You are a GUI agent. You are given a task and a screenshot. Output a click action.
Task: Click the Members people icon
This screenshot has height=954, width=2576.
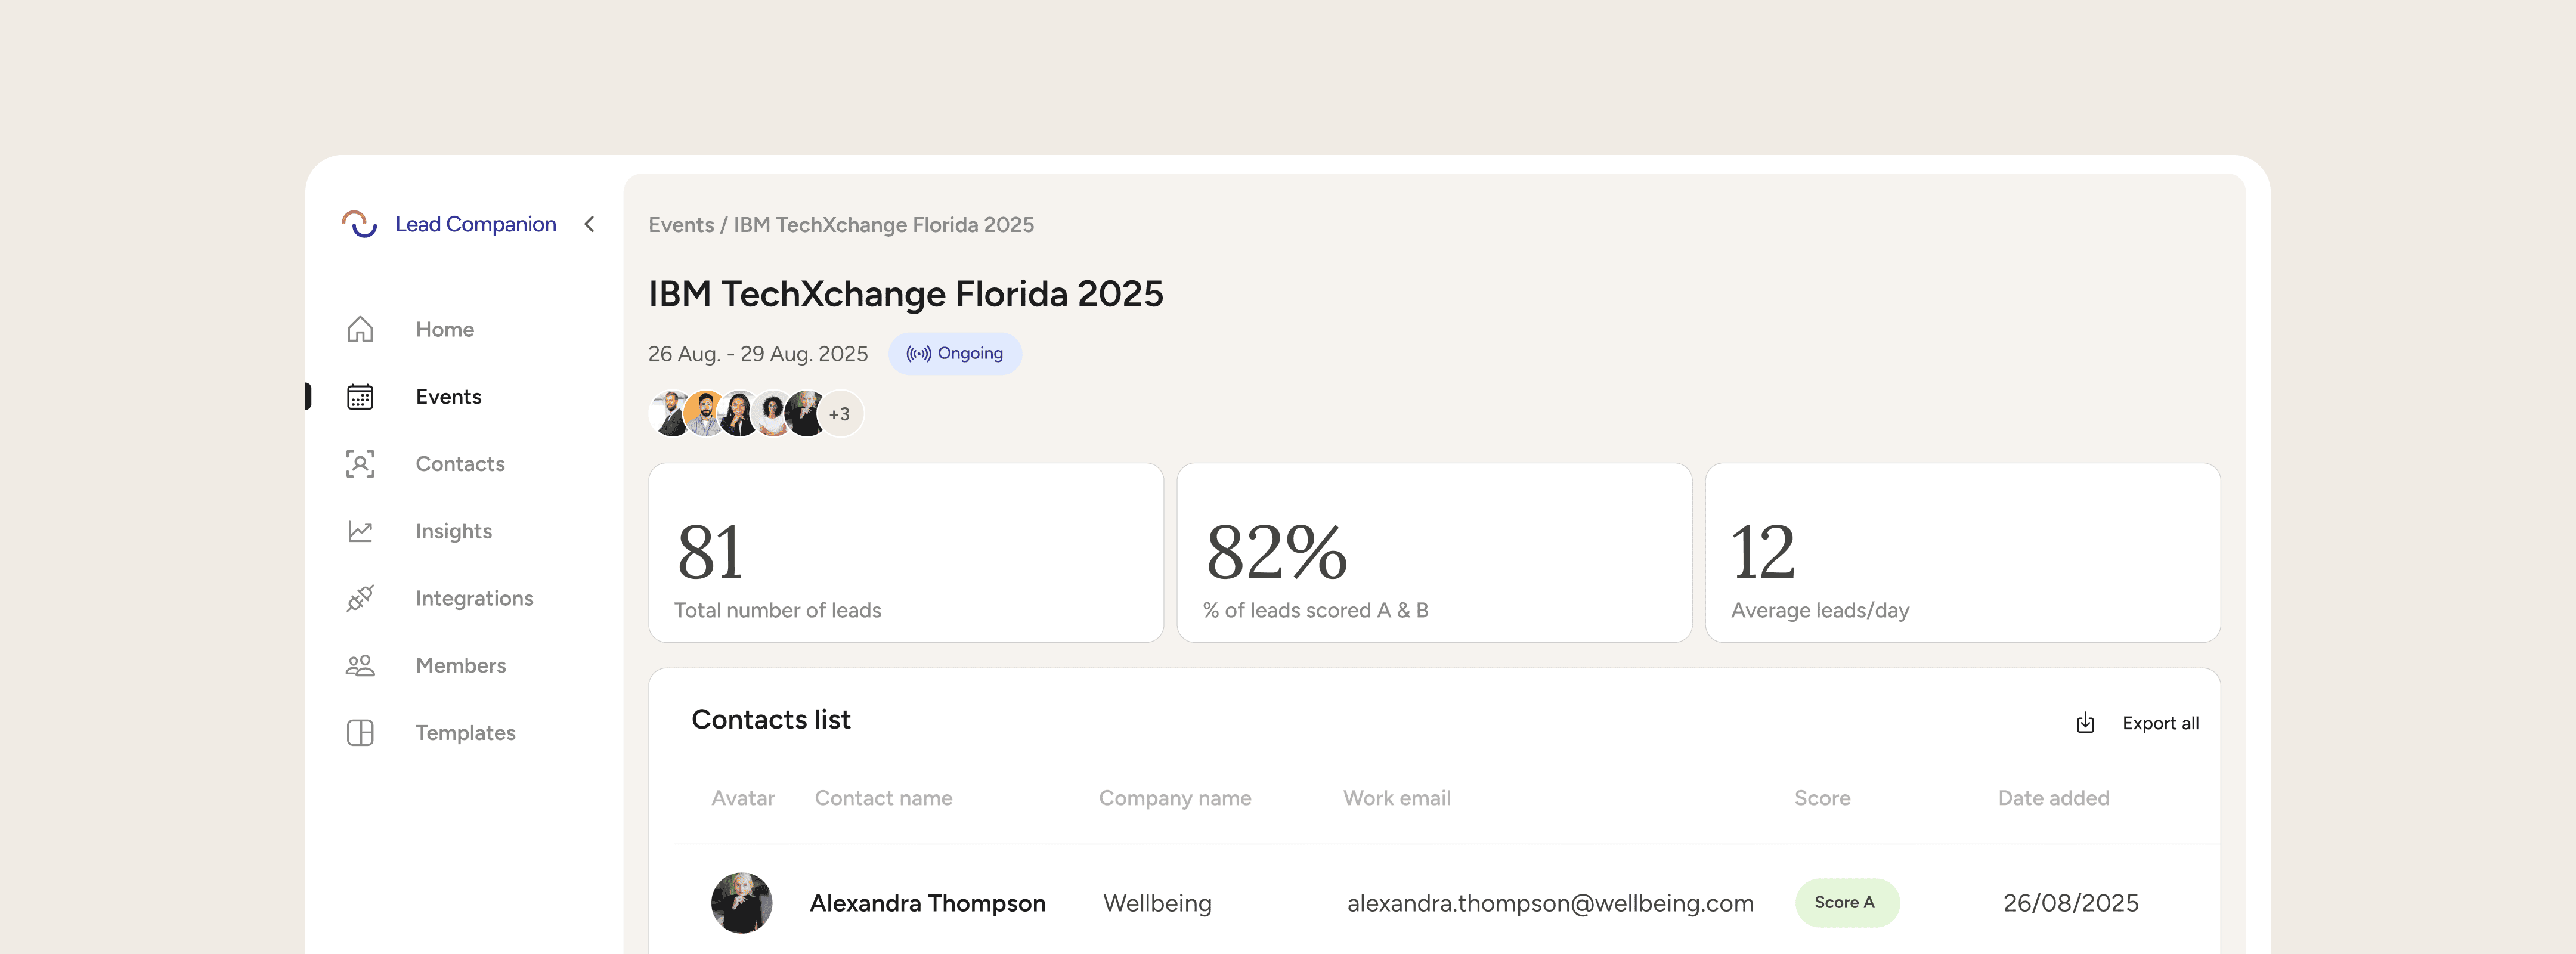(360, 665)
